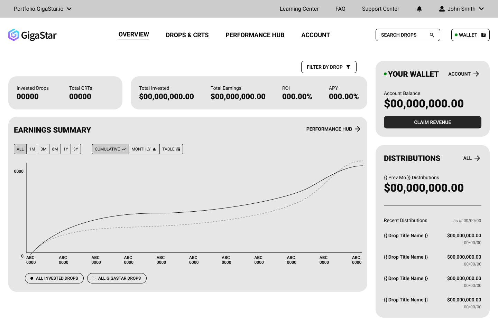The height and width of the screenshot is (328, 498).
Task: Select the 6M time range
Action: (x=55, y=149)
